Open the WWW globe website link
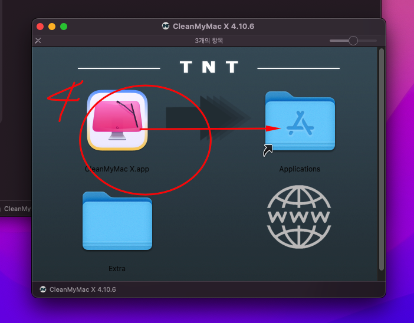Screen dimensions: 414x323 (x=299, y=217)
